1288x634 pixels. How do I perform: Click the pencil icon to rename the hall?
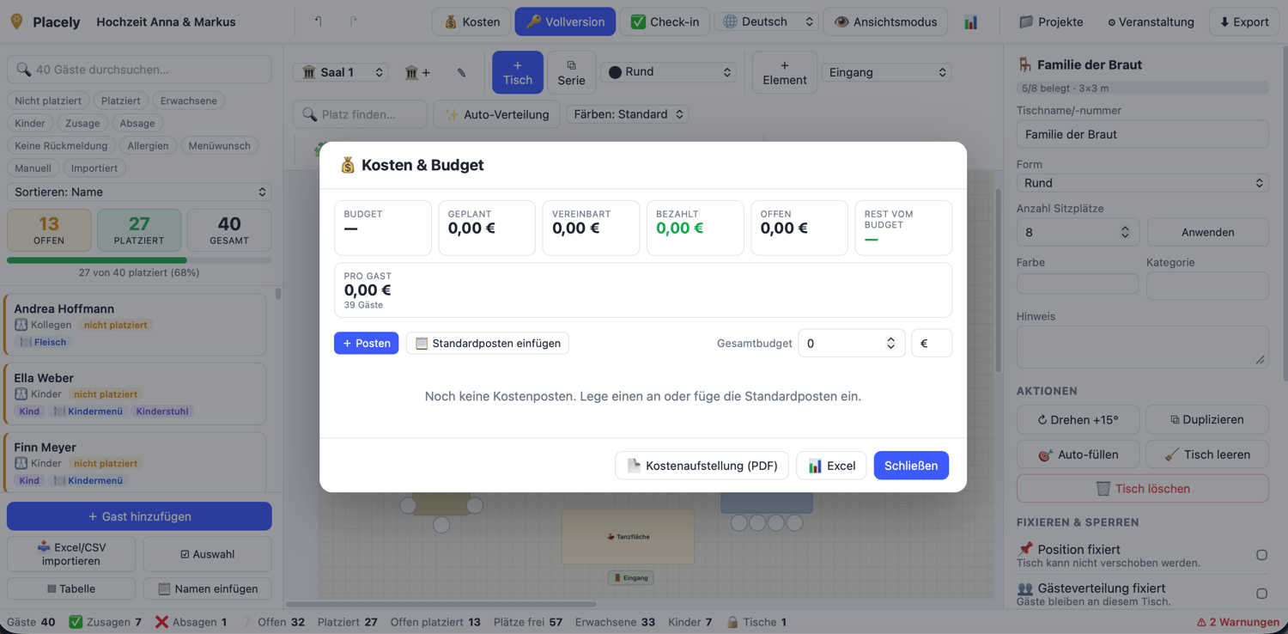(x=461, y=73)
